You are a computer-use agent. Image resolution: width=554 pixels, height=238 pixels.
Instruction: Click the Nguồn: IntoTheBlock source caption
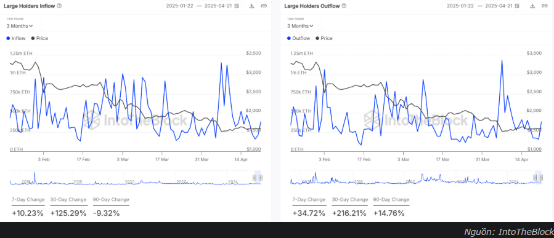(509, 231)
